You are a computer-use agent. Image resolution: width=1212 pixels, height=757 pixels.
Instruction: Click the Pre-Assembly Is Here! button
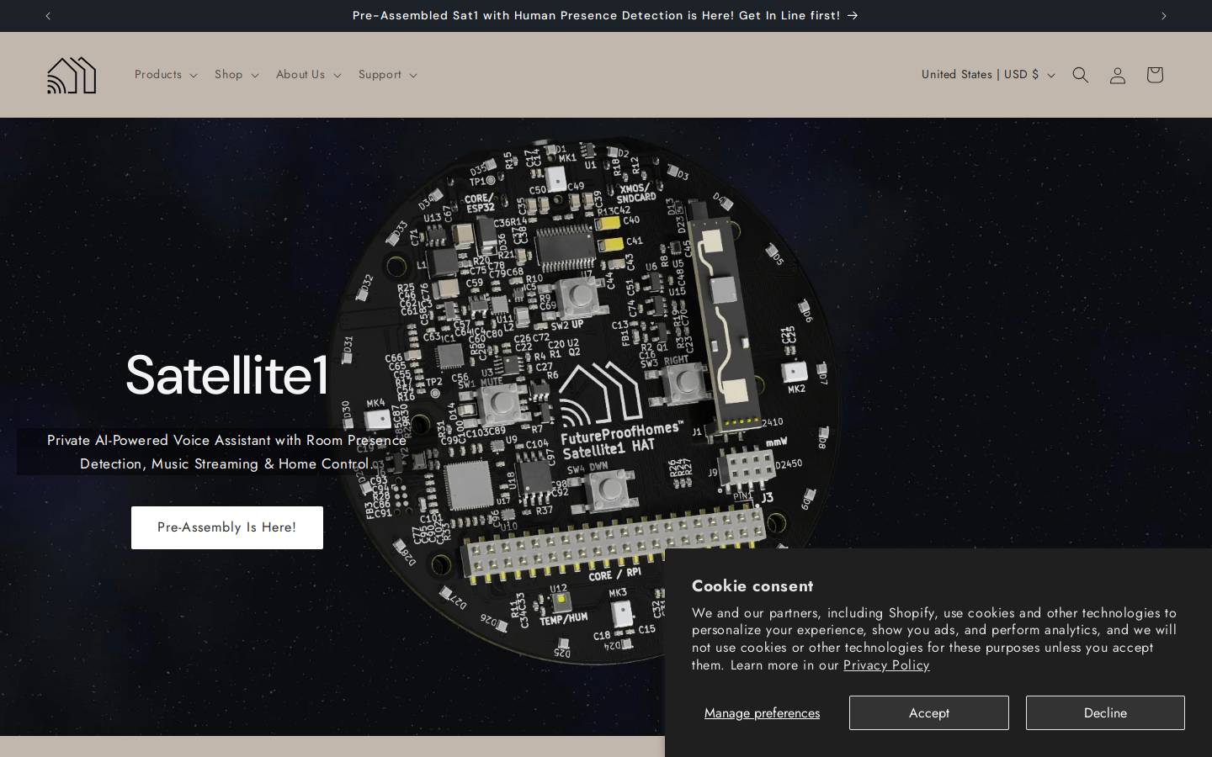(x=227, y=527)
